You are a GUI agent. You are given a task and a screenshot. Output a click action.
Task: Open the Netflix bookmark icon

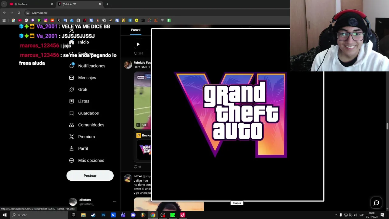pos(85,20)
